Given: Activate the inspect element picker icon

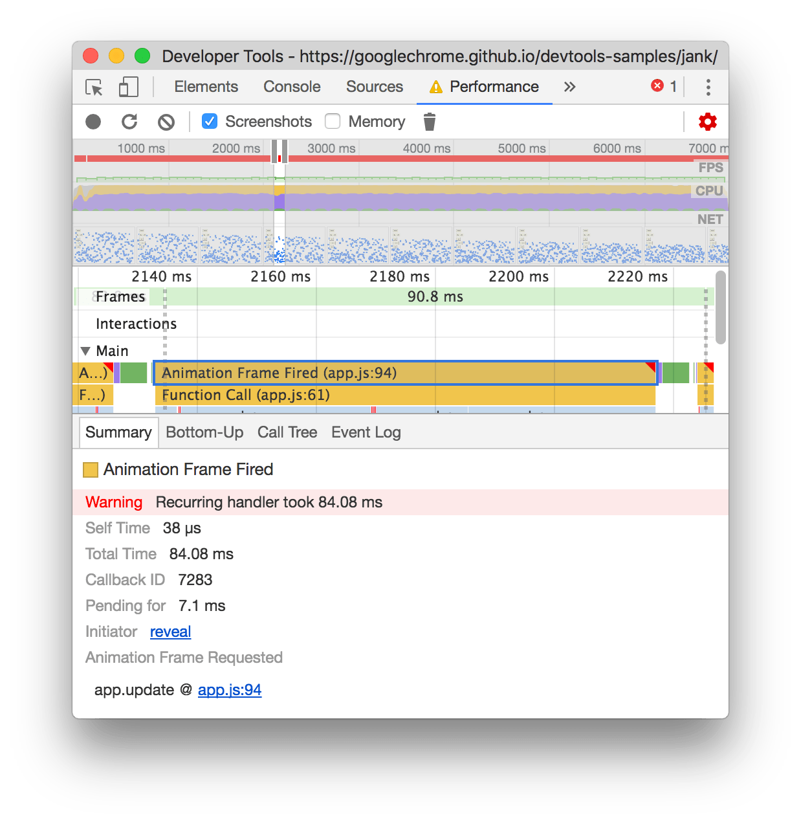Looking at the screenshot, I should point(94,87).
